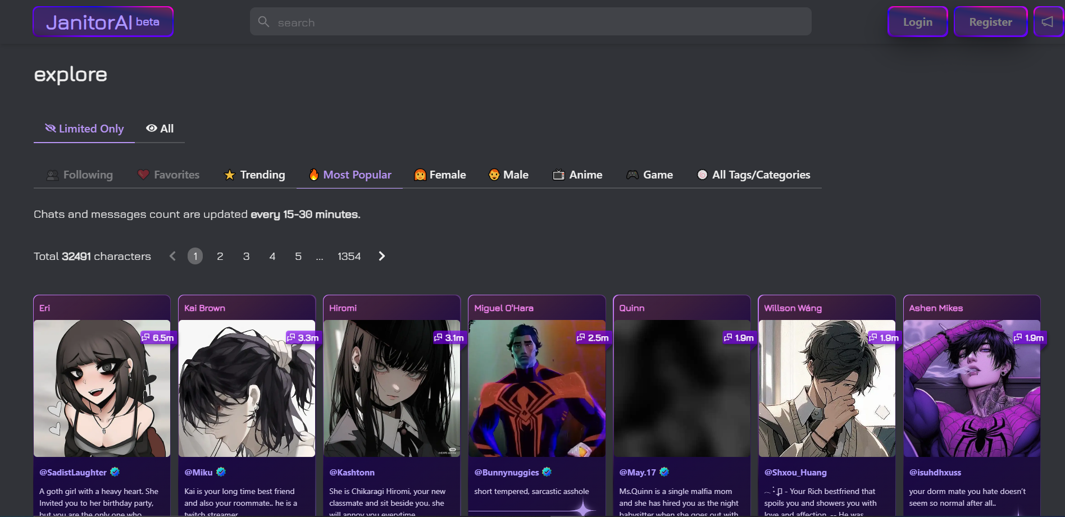Image resolution: width=1065 pixels, height=517 pixels.
Task: Click the JanitorAI beta logo
Action: click(103, 22)
